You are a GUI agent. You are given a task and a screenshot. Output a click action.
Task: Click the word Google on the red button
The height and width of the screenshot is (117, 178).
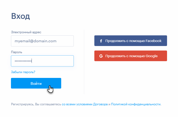[152, 56]
